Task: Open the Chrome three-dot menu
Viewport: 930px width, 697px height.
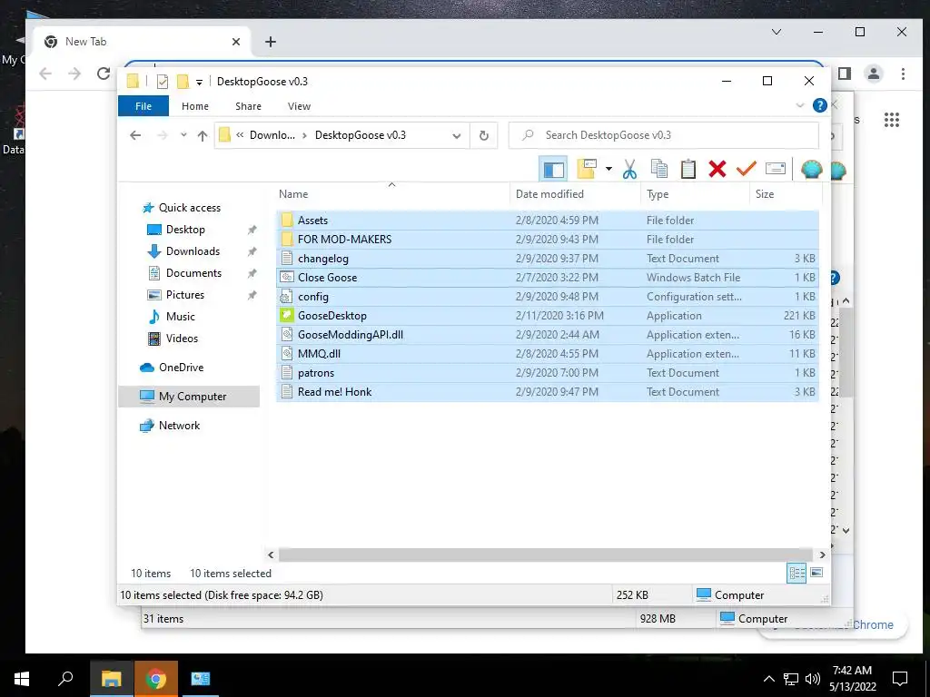Action: coord(903,74)
